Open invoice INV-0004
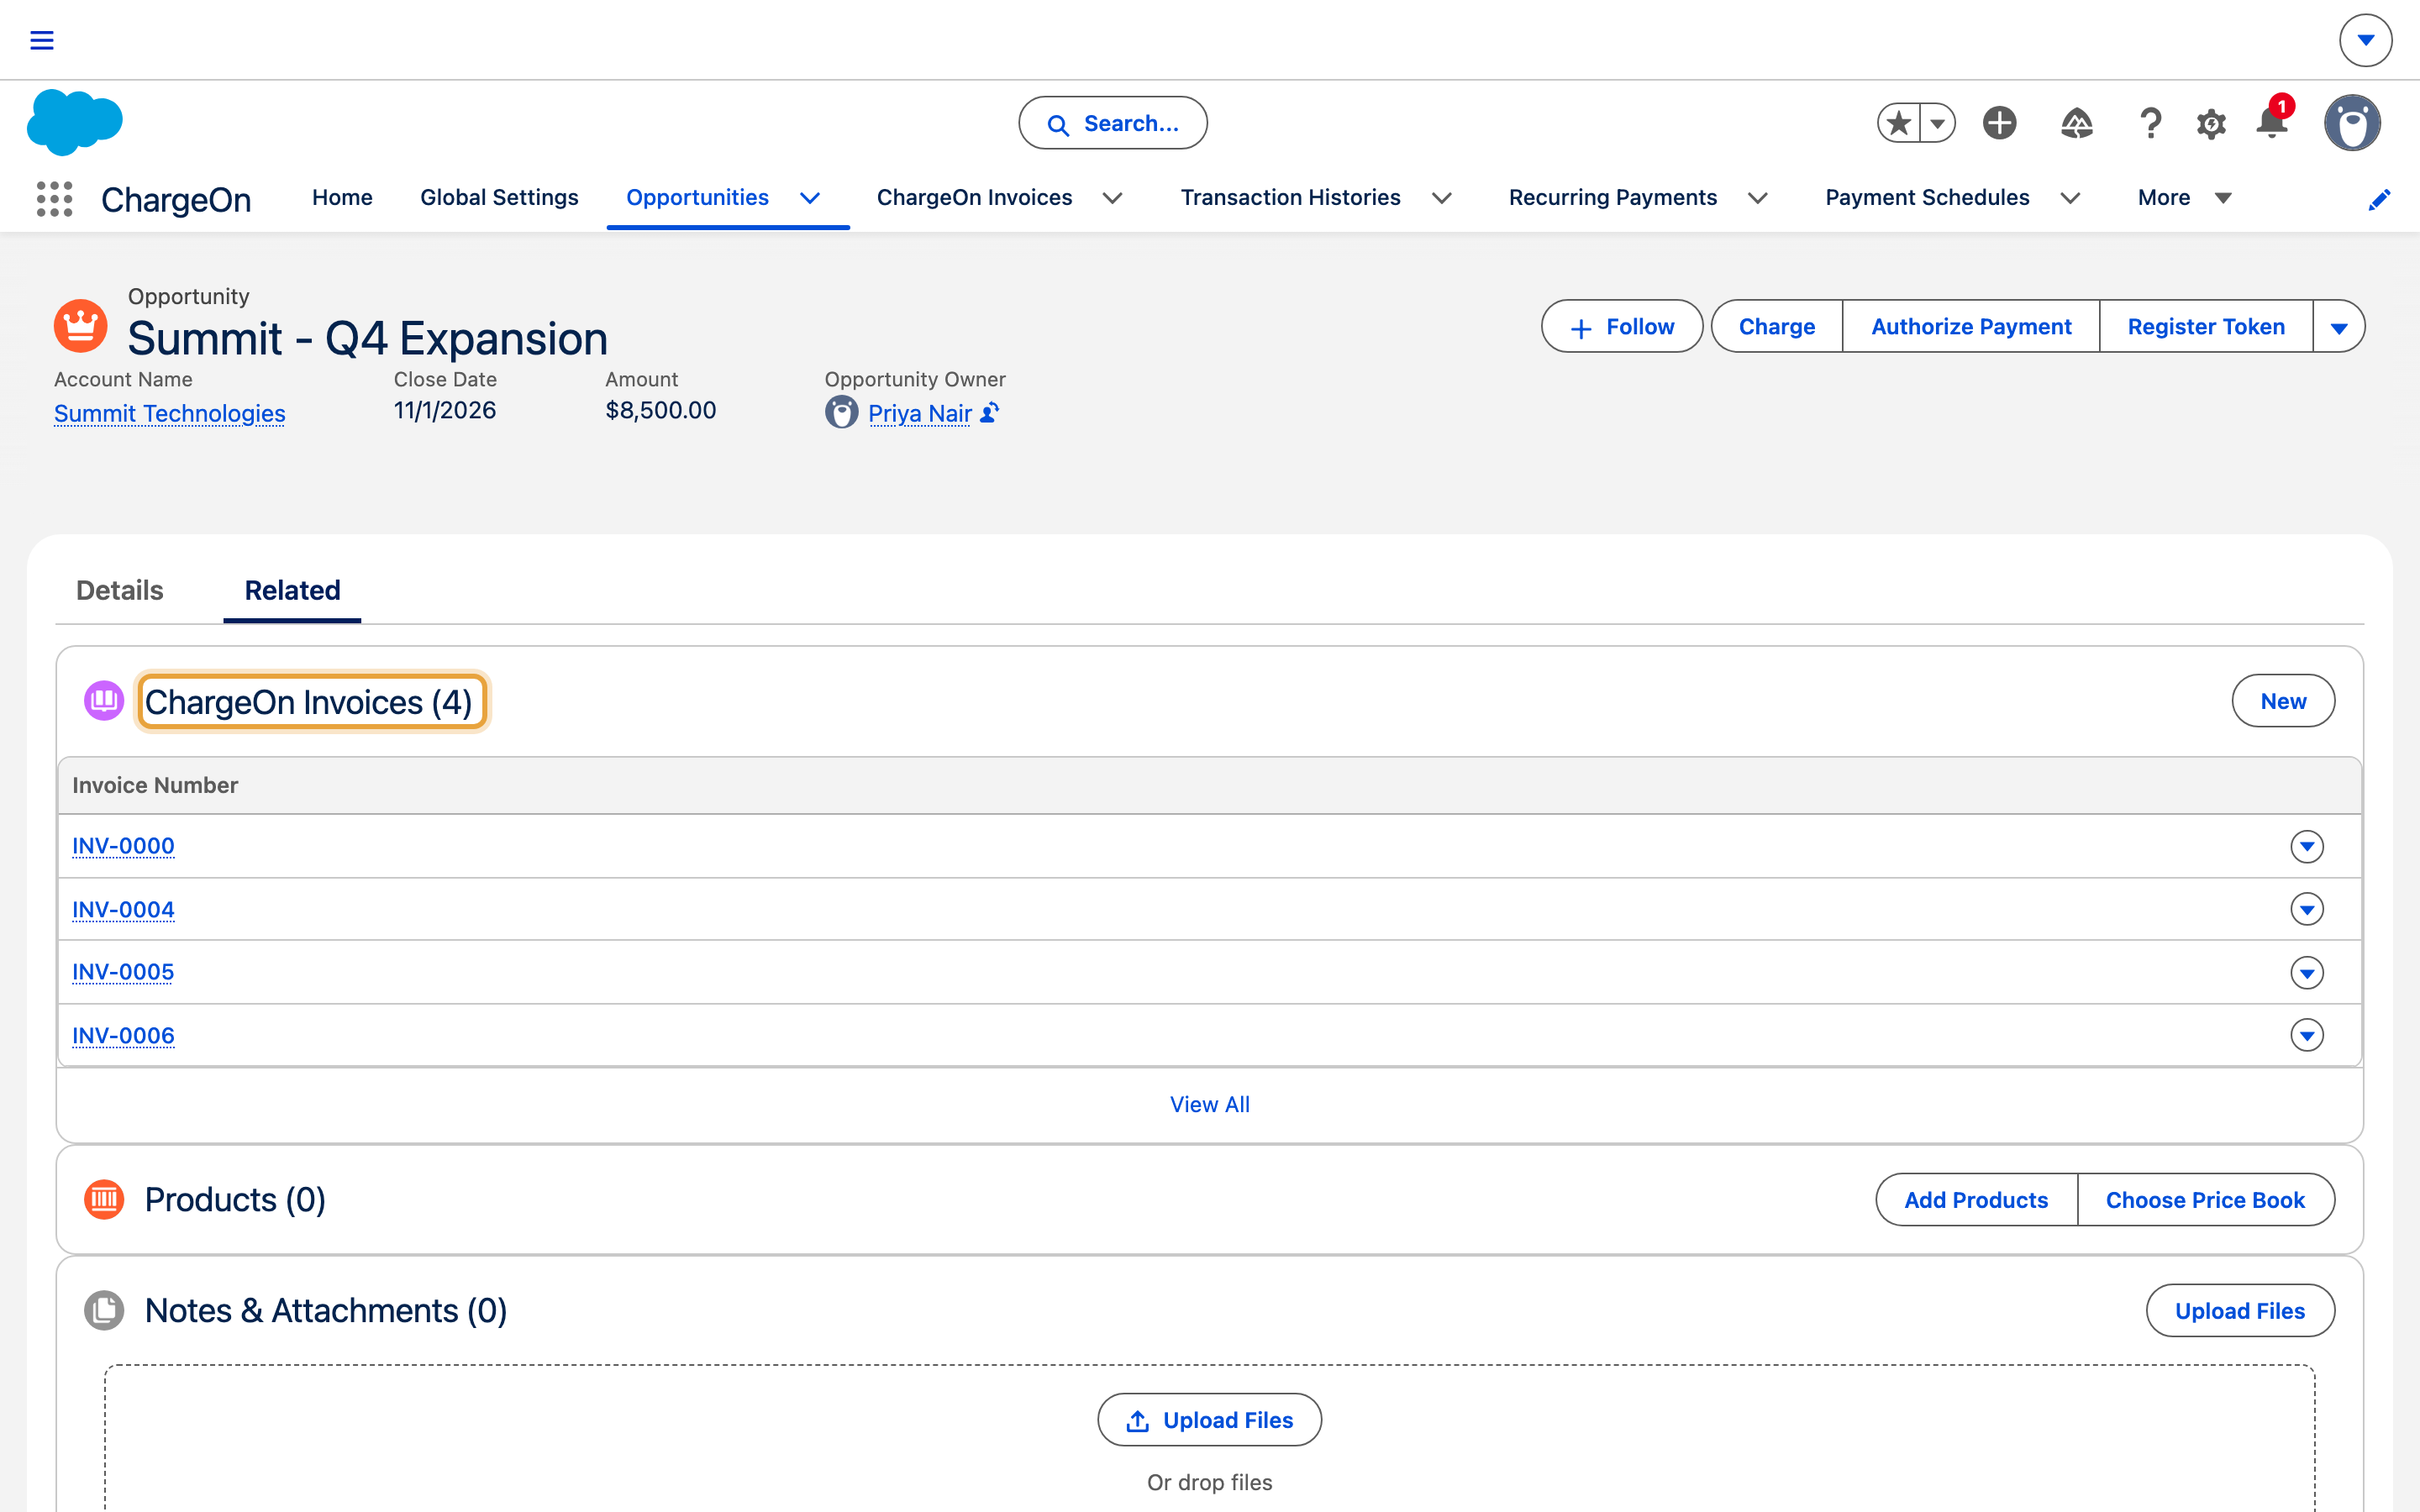This screenshot has width=2420, height=1512. pos(123,909)
